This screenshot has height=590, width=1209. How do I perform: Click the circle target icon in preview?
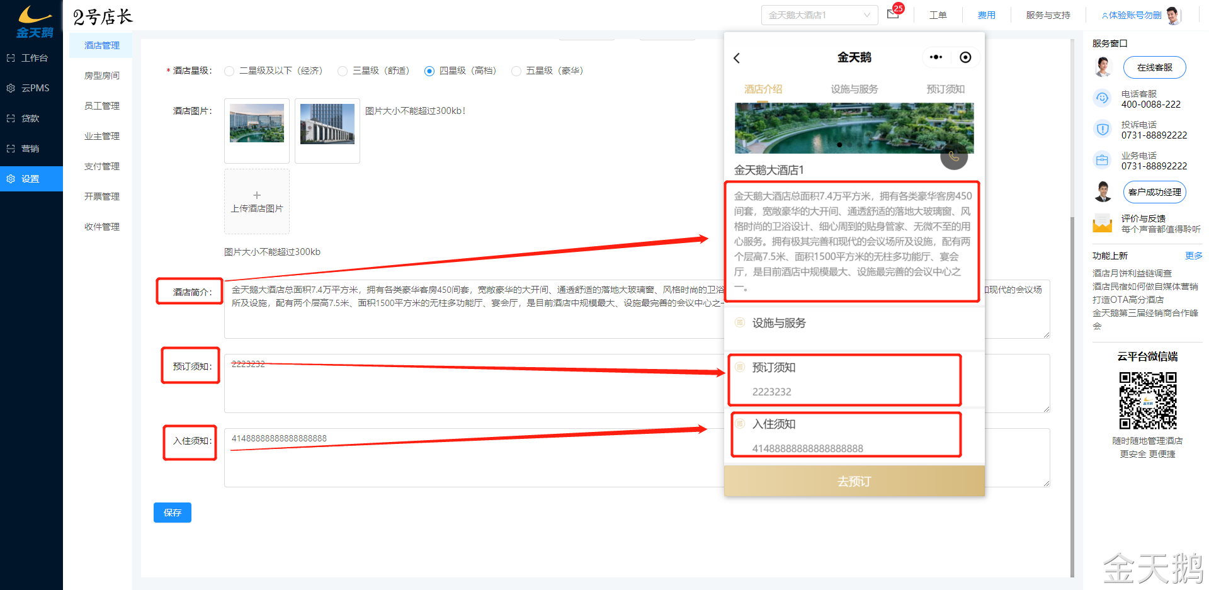(x=965, y=57)
